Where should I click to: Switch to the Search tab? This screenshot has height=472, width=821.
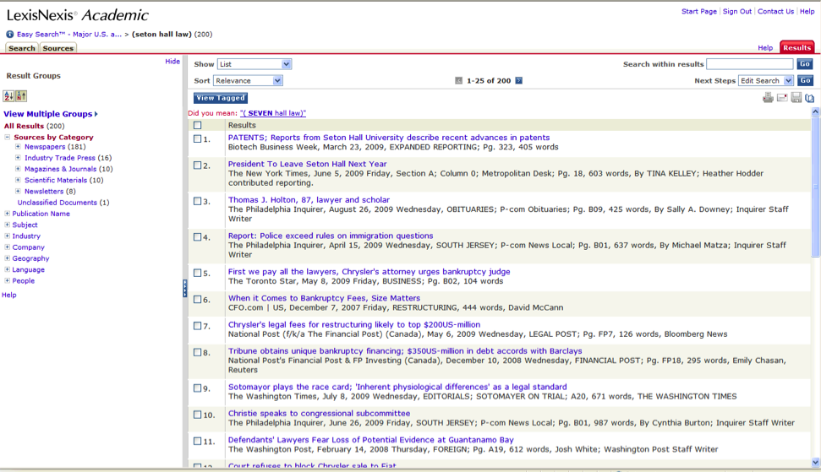click(x=21, y=48)
